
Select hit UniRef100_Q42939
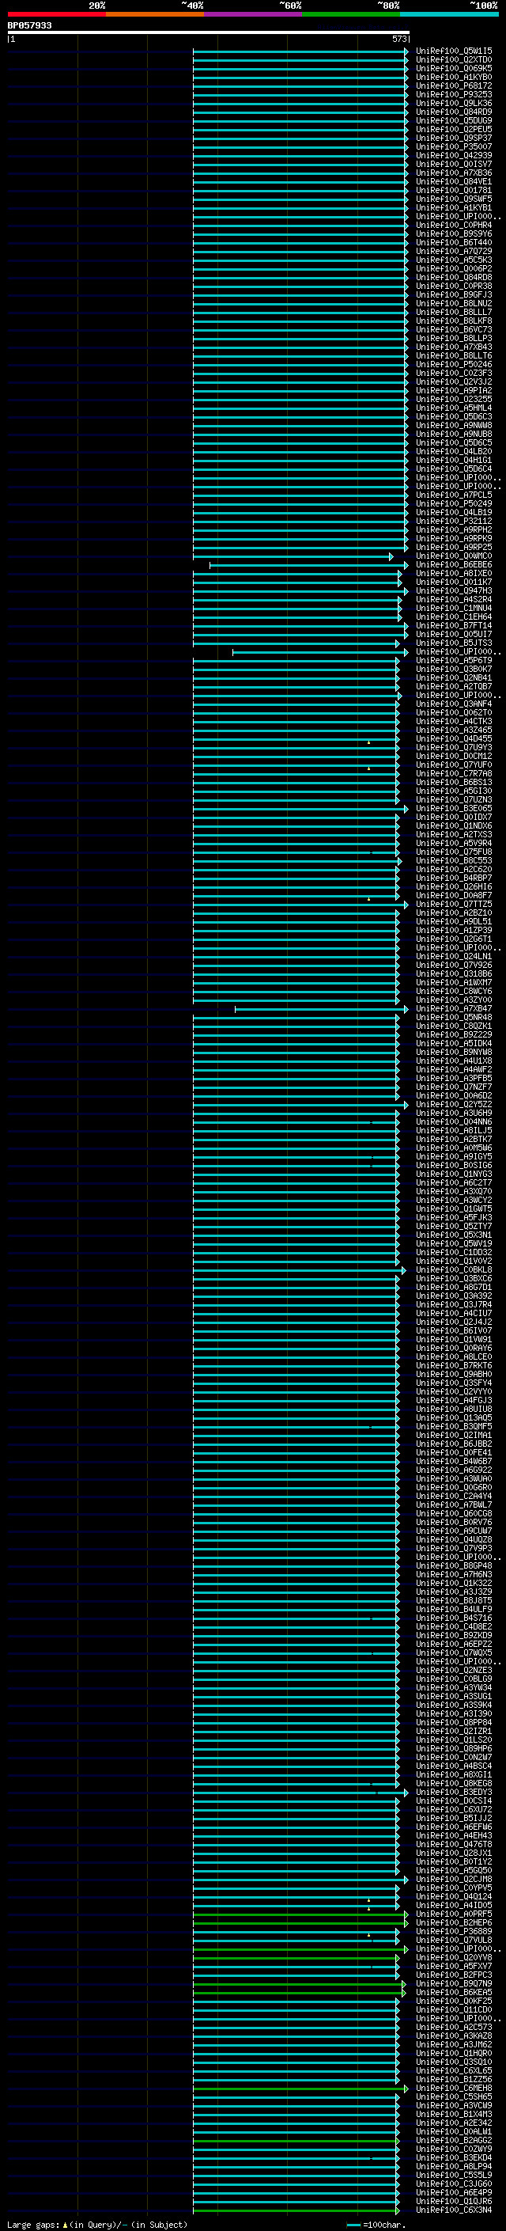[454, 155]
